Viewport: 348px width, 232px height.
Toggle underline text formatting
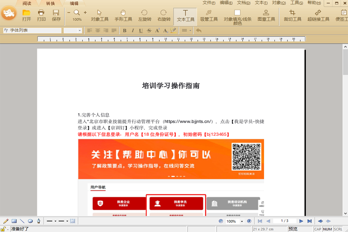tap(141, 30)
